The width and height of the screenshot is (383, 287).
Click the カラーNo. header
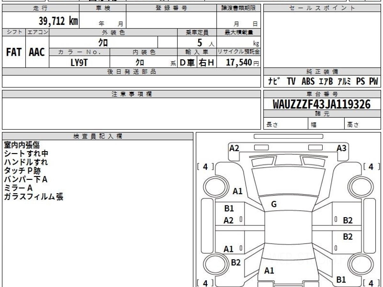click(79, 52)
